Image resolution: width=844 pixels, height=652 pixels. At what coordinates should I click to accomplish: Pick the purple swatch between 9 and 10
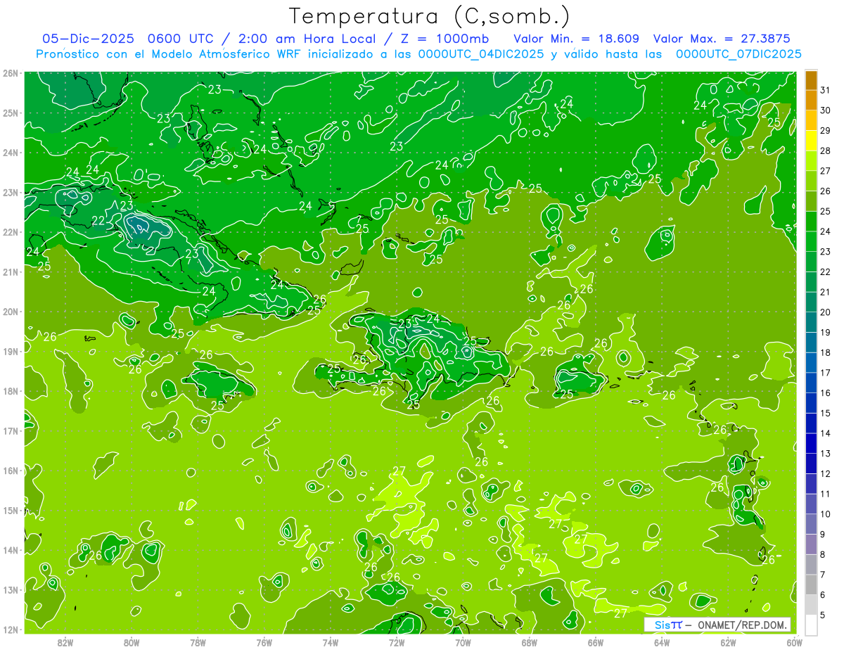click(x=811, y=524)
